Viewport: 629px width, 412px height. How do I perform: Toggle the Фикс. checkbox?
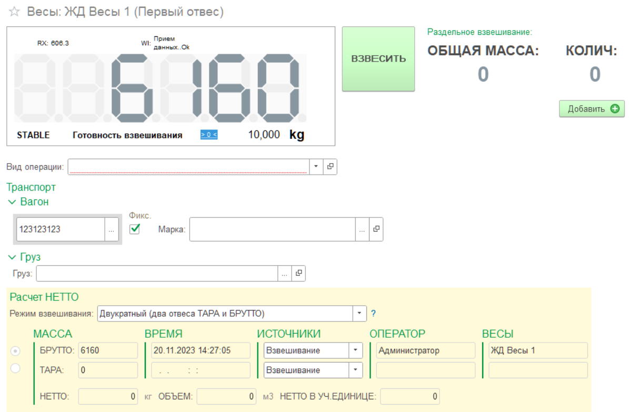pos(135,228)
